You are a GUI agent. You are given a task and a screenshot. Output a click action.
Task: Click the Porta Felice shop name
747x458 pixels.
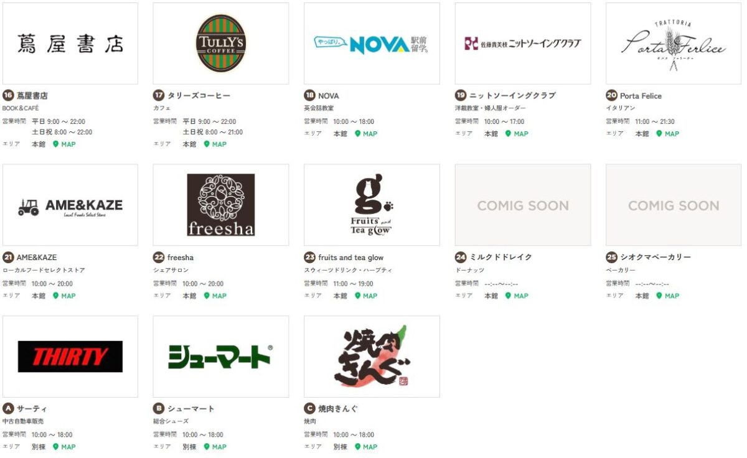(x=641, y=96)
